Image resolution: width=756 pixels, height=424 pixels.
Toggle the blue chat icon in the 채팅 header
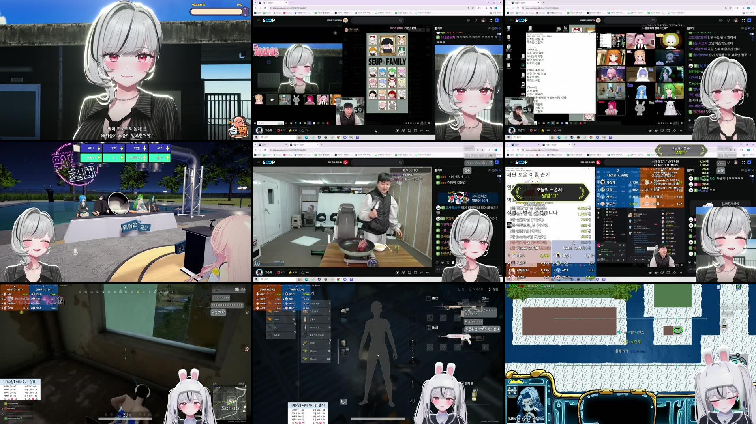(x=496, y=28)
